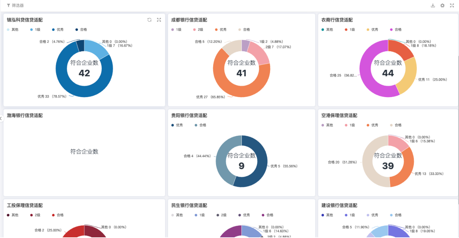Image resolution: width=459 pixels, height=238 pixels.
Task: Select the red 1级 slice in 农商行 donut
Action: (x=401, y=49)
